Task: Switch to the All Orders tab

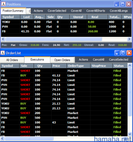Action: [x=12, y=60]
